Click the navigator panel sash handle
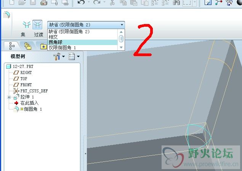The image size is (242, 171). coord(85,154)
